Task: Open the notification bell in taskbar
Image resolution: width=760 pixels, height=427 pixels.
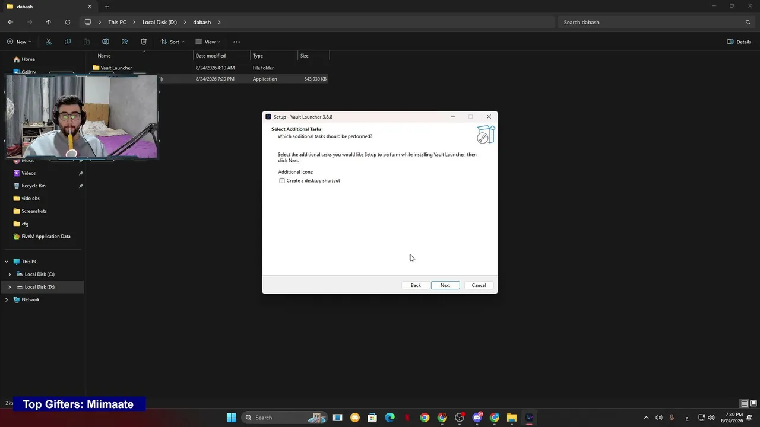Action: [749, 418]
